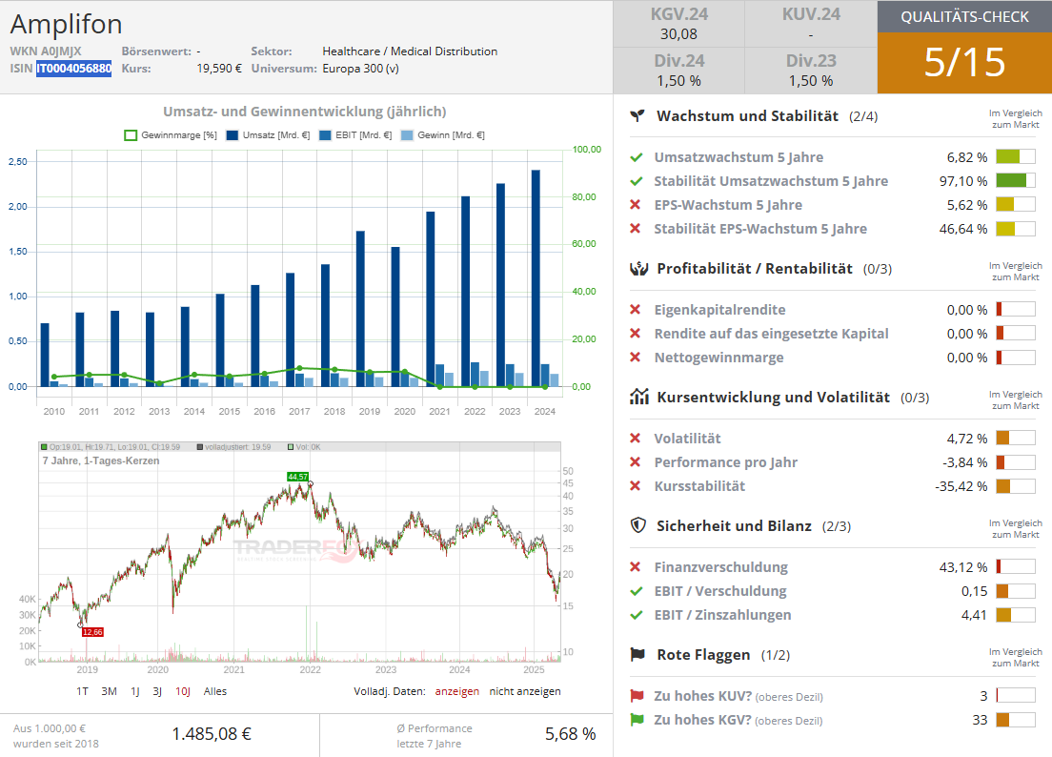The image size is (1052, 757).
Task: Click the highlighted ISIN IT0004056880
Action: (73, 69)
